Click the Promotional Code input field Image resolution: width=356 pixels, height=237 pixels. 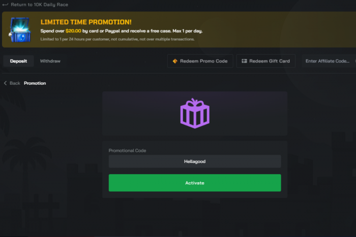[x=195, y=161]
